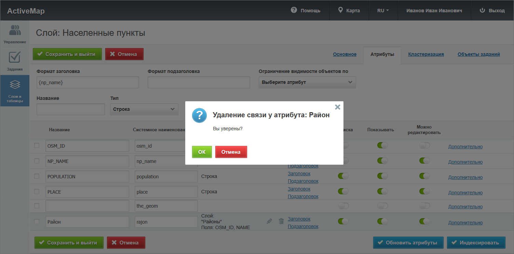Open Помощь help in top bar
514x254 pixels.
tap(306, 11)
